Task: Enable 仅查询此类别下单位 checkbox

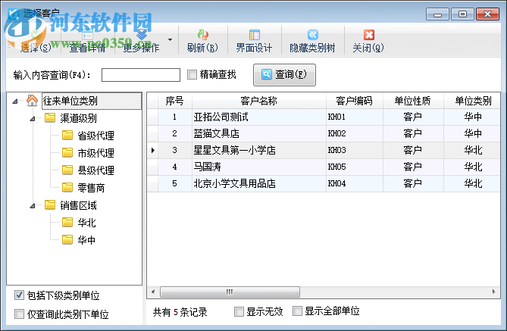Action: tap(19, 314)
